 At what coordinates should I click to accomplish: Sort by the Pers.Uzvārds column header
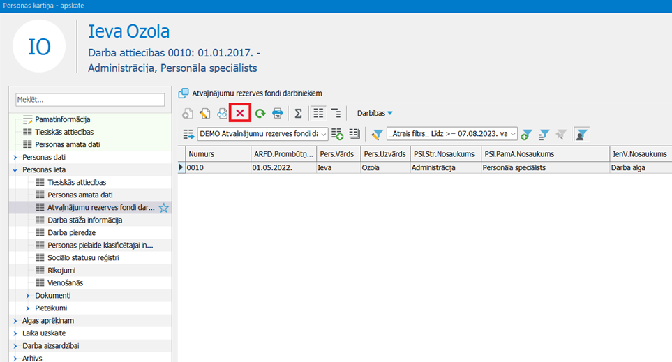coord(385,153)
